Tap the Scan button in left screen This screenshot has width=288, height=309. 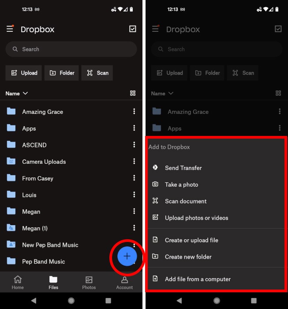coord(97,73)
